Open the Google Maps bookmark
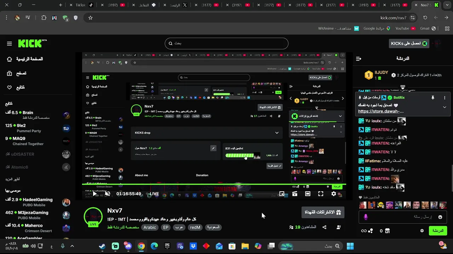Viewport: 453px width, 254px height. (x=377, y=29)
